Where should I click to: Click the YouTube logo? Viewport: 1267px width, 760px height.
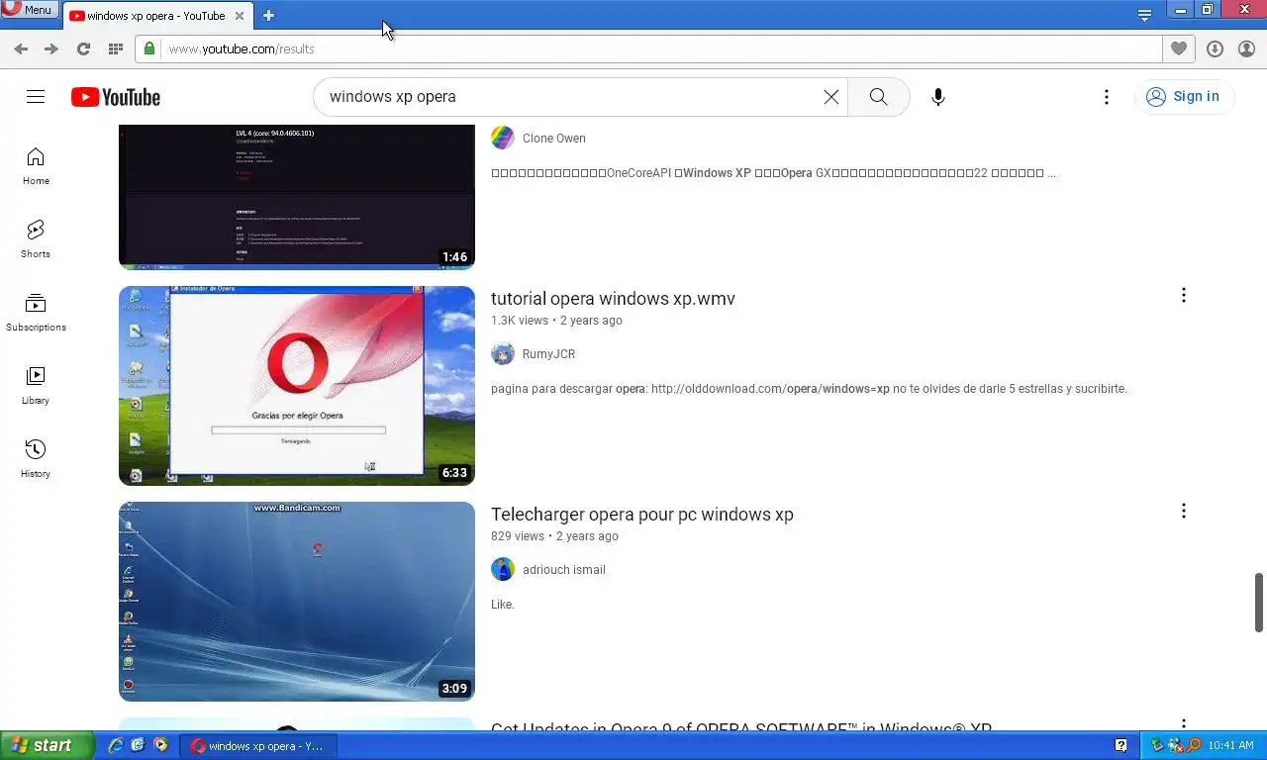point(116,97)
